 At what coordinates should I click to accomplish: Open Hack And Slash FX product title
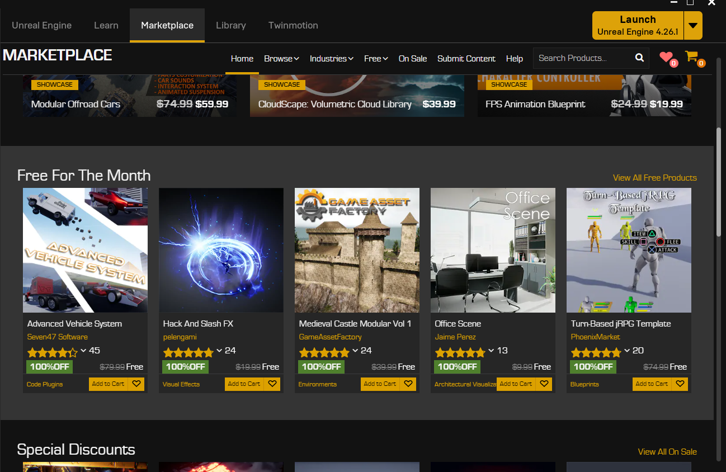(x=198, y=324)
